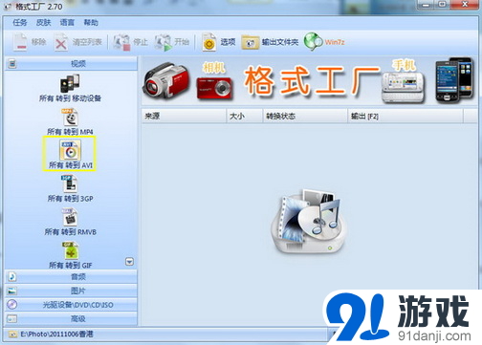Viewport: 482px width, 345px height.
Task: Open 选项 options gear icon
Action: 209,43
